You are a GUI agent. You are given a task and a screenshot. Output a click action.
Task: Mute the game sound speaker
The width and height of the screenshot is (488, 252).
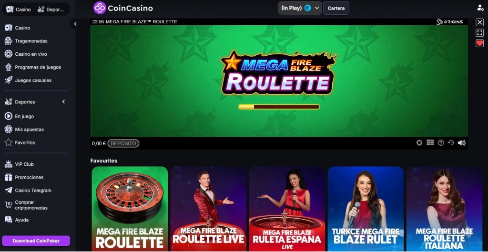[x=461, y=143]
